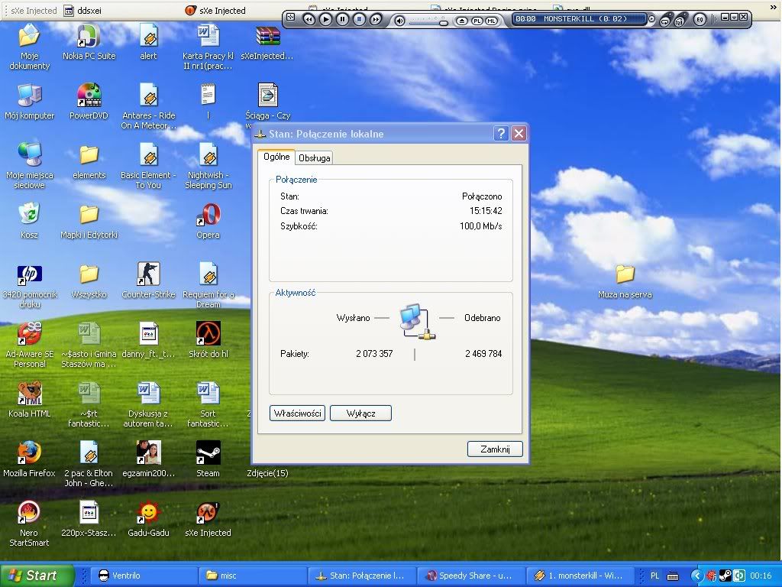Click the Winamp play button
The height and width of the screenshot is (587, 782).
pos(325,19)
